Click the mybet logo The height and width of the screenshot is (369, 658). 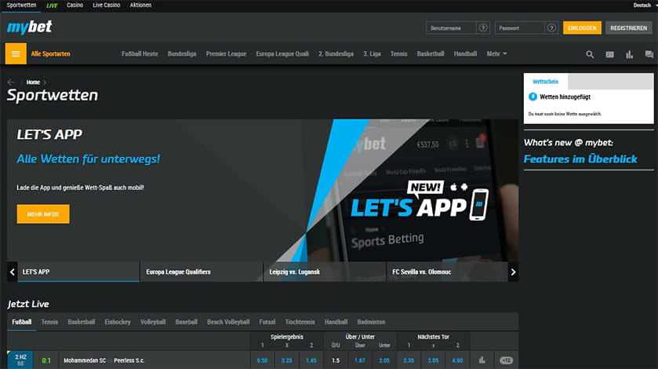pos(29,27)
